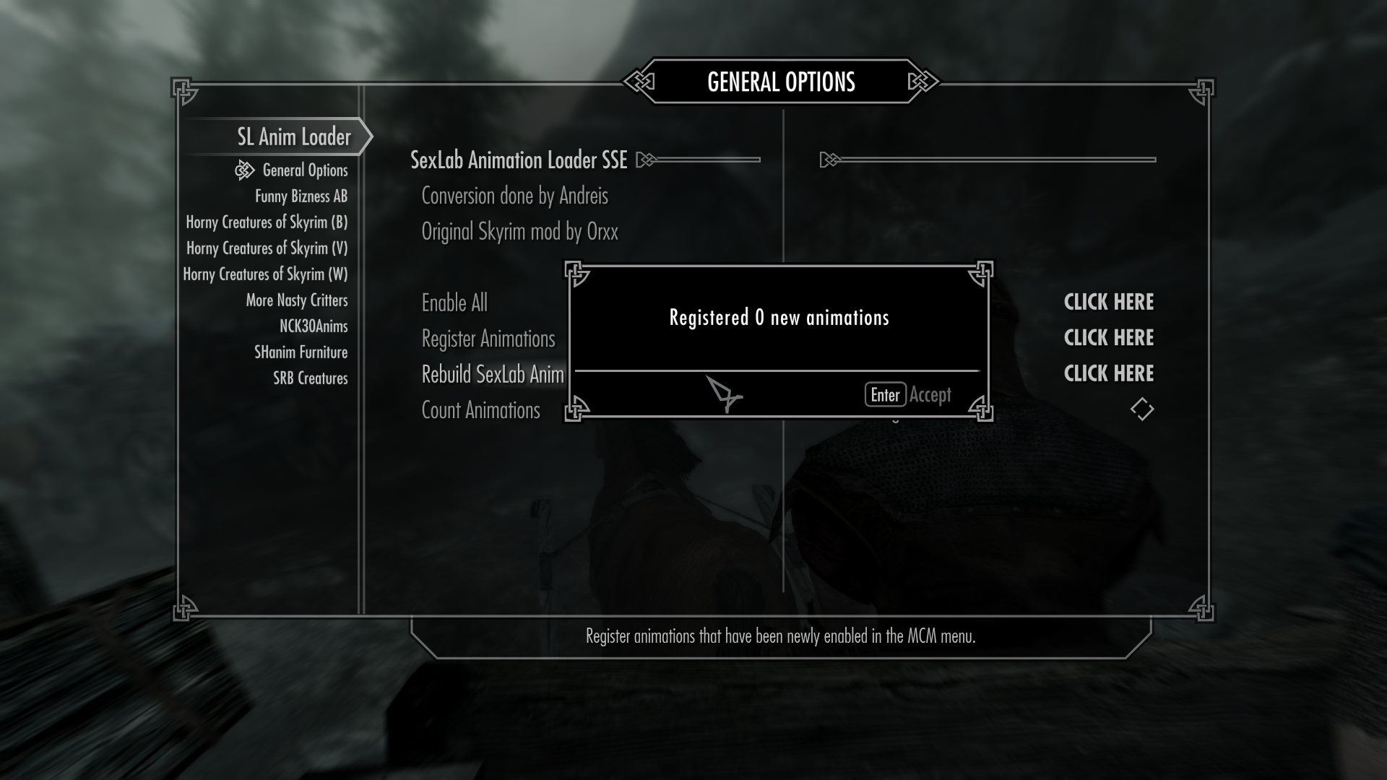Select More Nasty Critters from sidebar
1387x780 pixels.
(296, 299)
